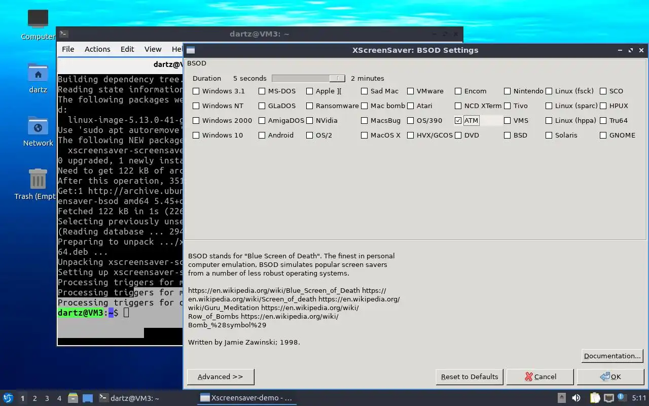Click the volume speaker tray icon
This screenshot has width=649, height=406.
(576, 398)
